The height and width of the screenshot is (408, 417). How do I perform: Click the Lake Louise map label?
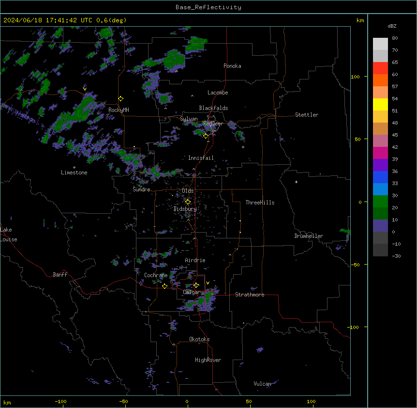coord(9,235)
